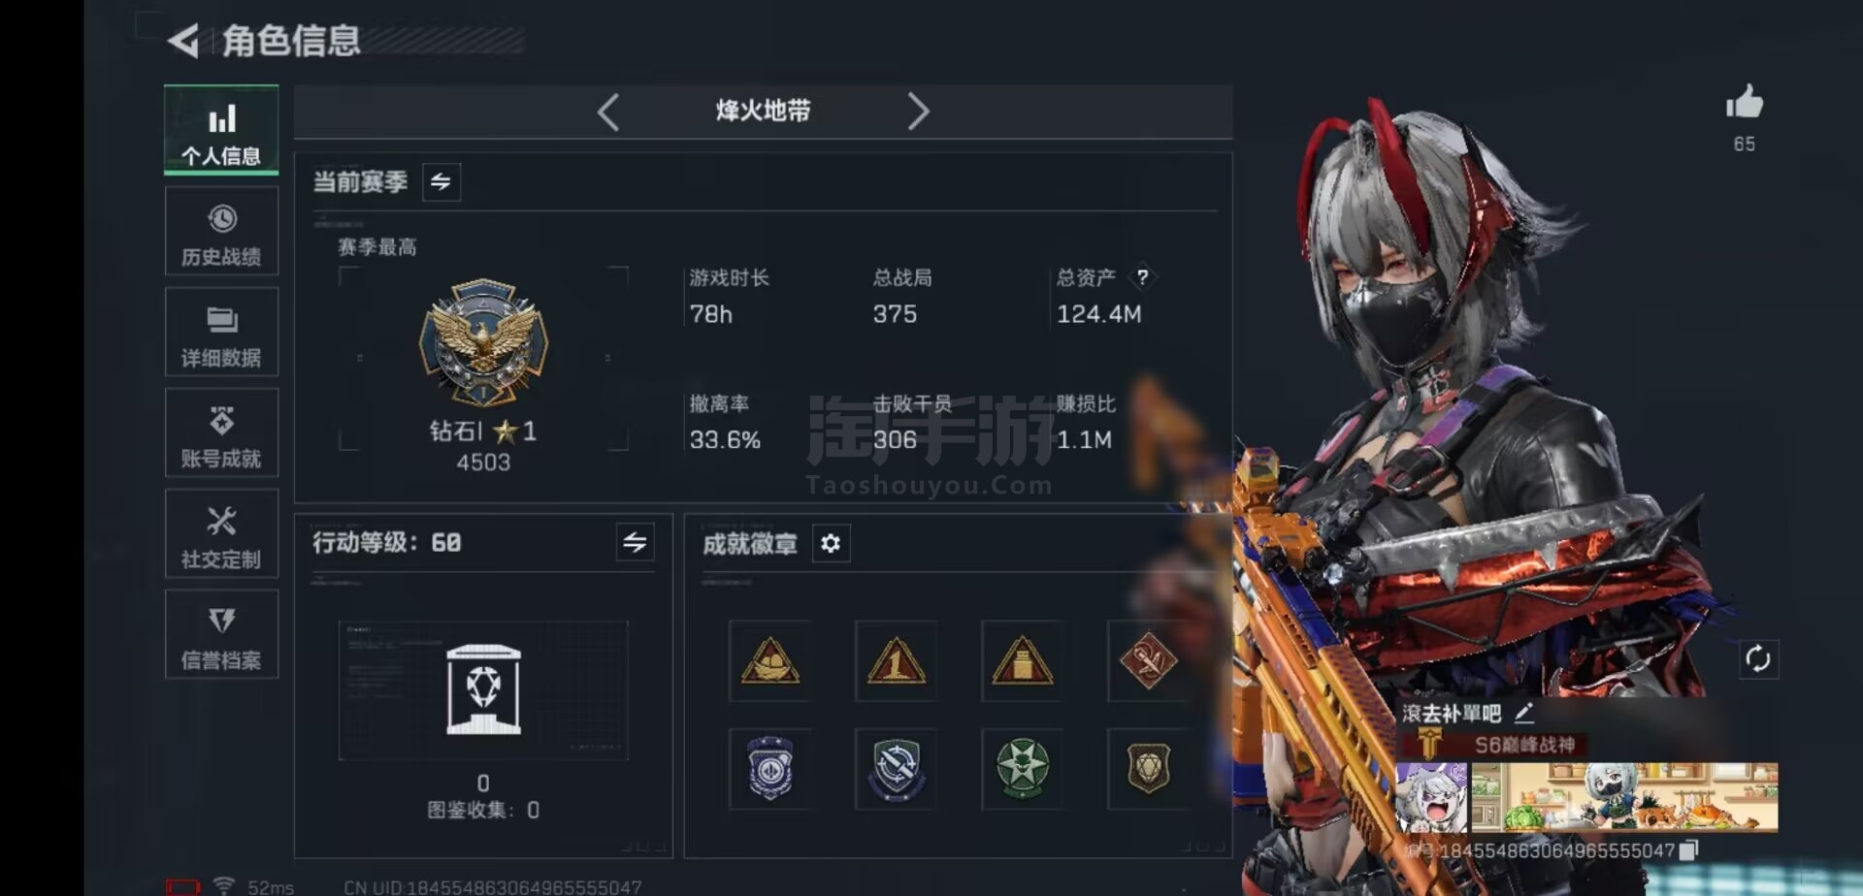Like this profile with thumbs-up icon

coord(1744,102)
